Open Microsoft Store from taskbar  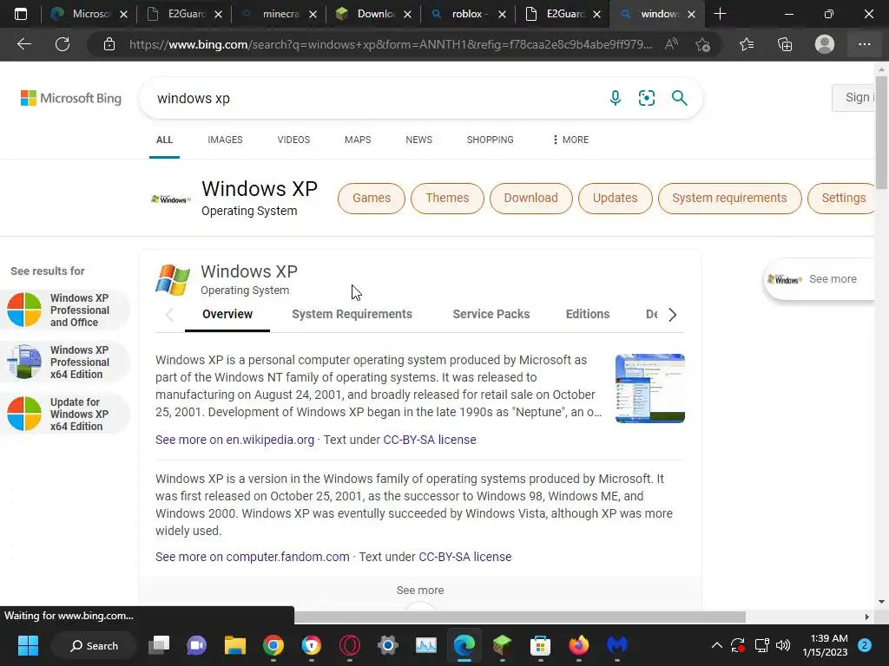click(x=540, y=645)
